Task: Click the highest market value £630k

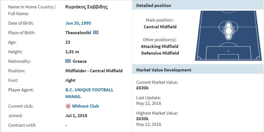Action: pyautogui.click(x=143, y=119)
